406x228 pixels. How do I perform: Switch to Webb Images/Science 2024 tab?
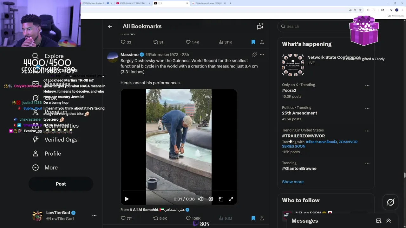coord(208,3)
